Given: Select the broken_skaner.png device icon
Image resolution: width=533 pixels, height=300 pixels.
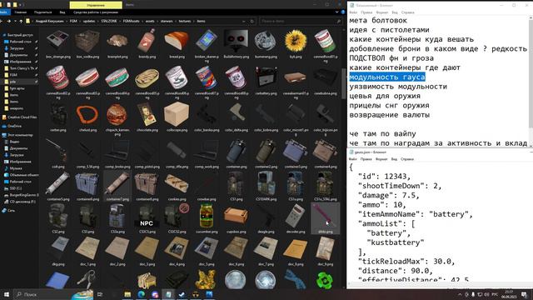Looking at the screenshot, I should pyautogui.click(x=207, y=41).
